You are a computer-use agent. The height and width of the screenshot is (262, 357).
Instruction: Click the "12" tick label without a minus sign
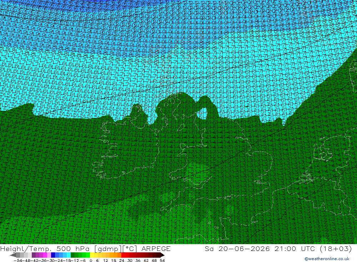pyautogui.click(x=106, y=260)
